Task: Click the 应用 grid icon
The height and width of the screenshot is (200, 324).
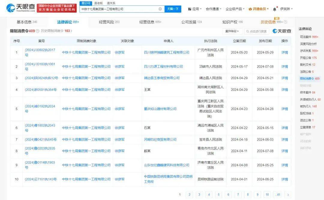Action: pos(190,9)
